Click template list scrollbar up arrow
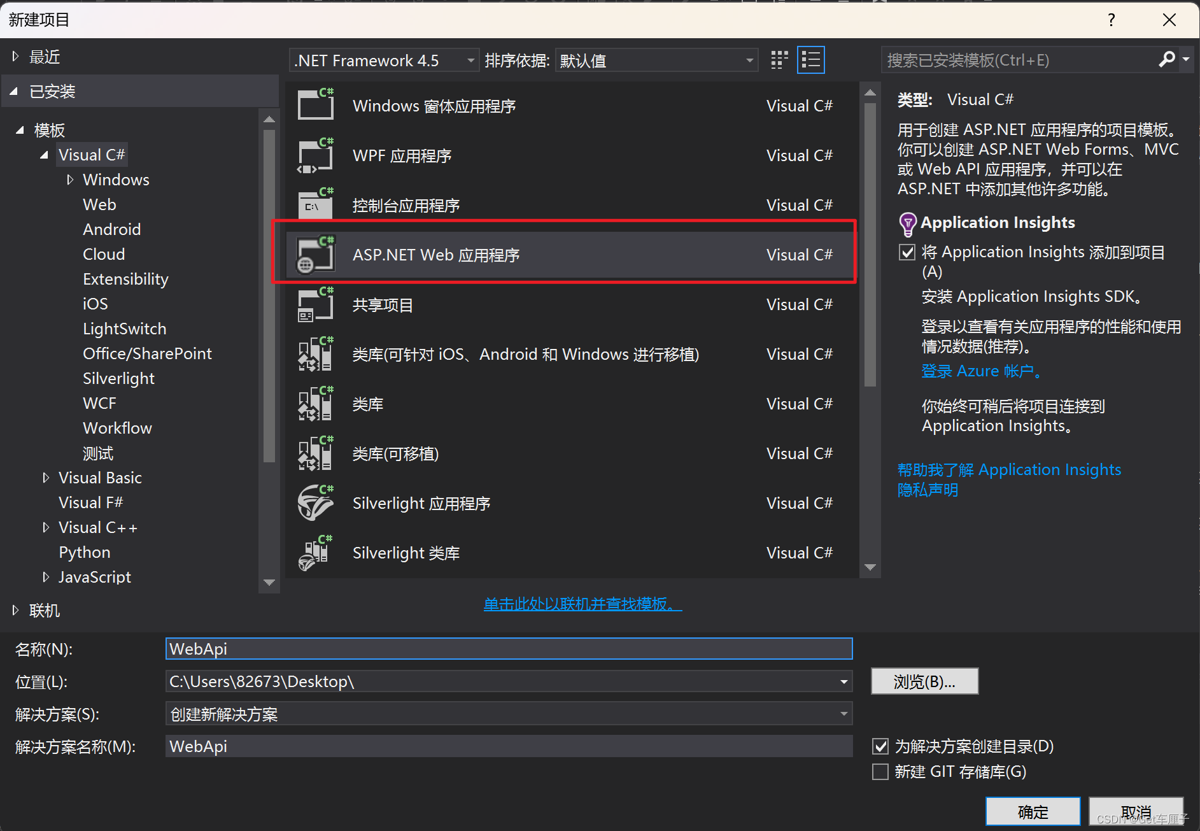The height and width of the screenshot is (831, 1200). point(870,93)
